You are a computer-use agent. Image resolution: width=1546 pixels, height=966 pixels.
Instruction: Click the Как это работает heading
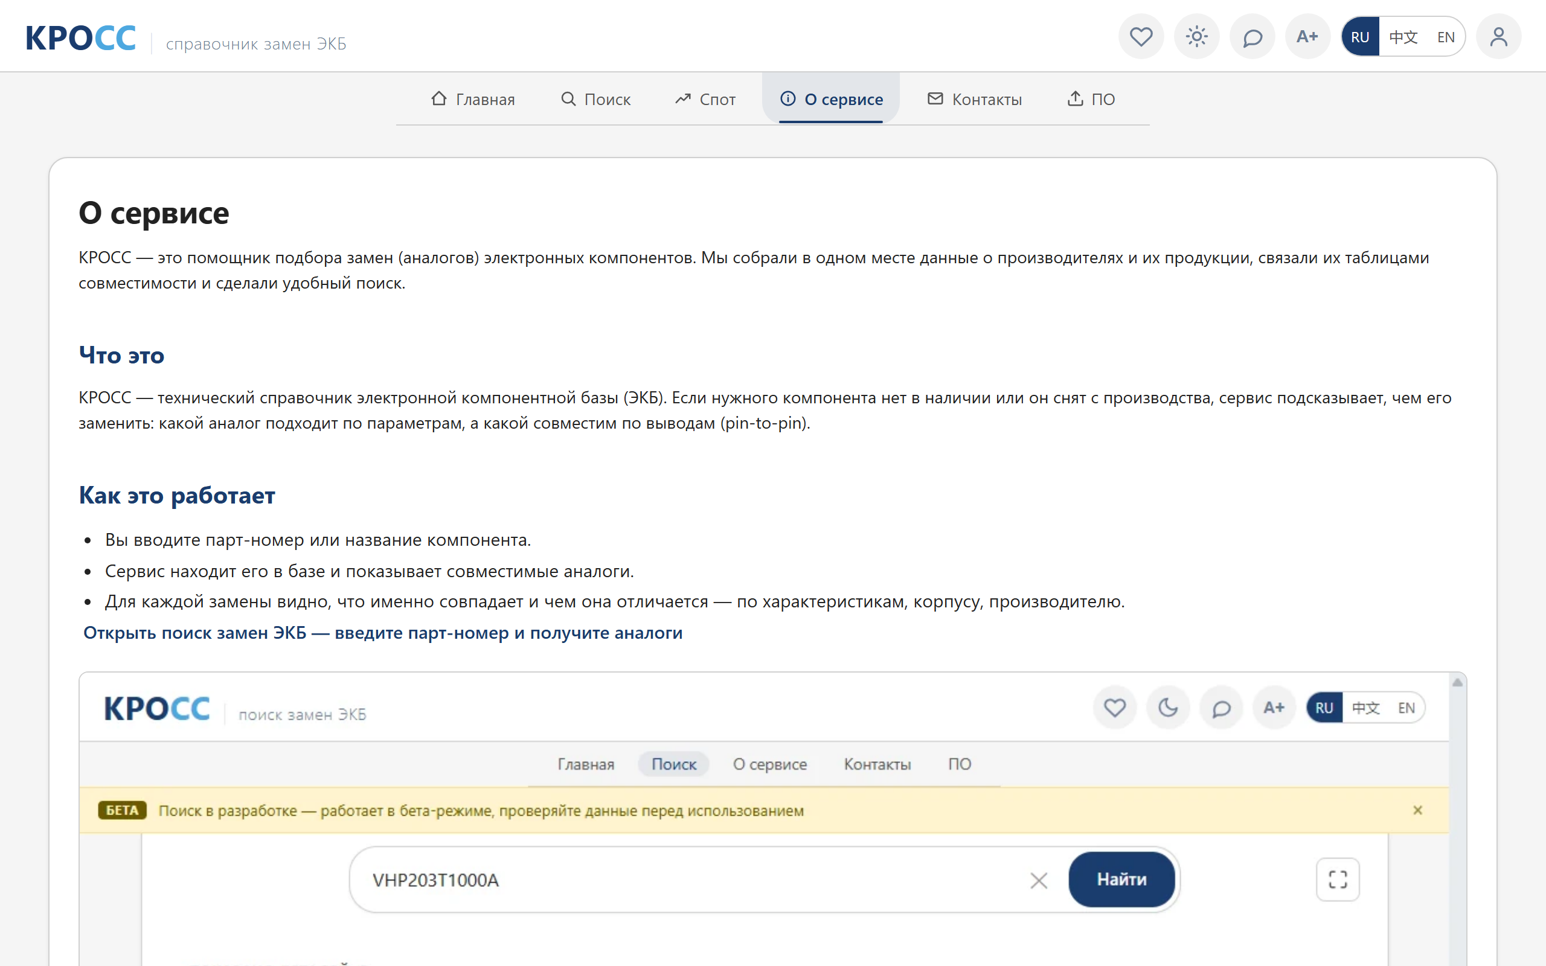coord(177,495)
